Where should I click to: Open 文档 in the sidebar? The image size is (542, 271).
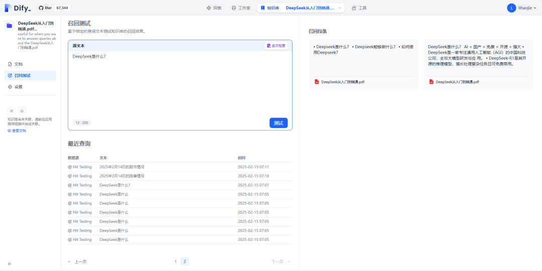point(31,64)
